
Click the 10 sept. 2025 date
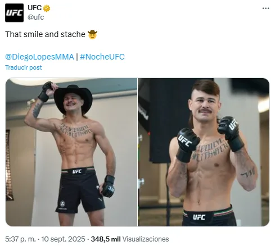point(63,239)
